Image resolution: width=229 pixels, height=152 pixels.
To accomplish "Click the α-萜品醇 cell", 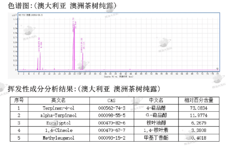I will click(156, 115).
